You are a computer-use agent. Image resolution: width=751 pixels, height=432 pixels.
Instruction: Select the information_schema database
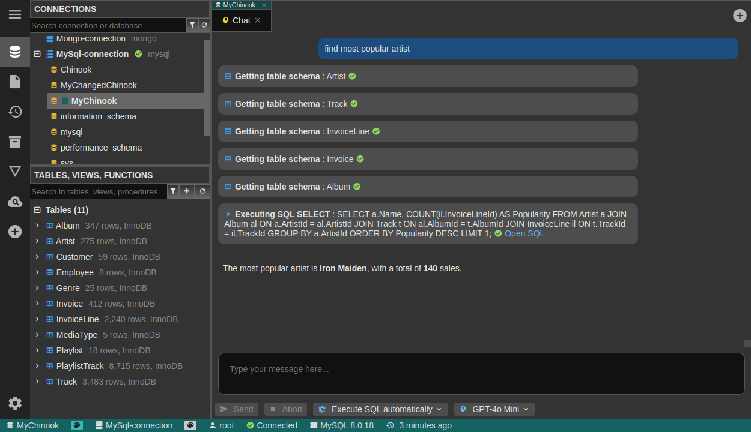click(99, 116)
